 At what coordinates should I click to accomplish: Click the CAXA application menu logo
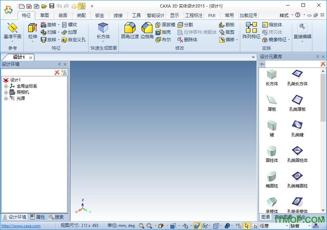tap(8, 10)
